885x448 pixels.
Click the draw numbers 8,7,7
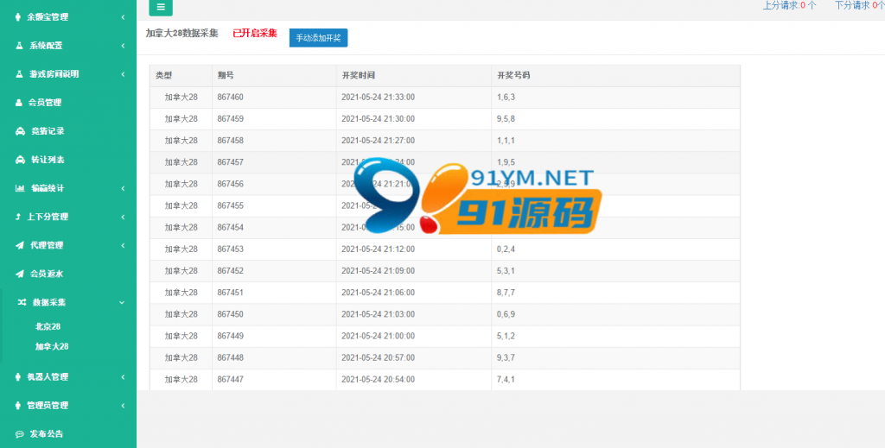(x=506, y=293)
